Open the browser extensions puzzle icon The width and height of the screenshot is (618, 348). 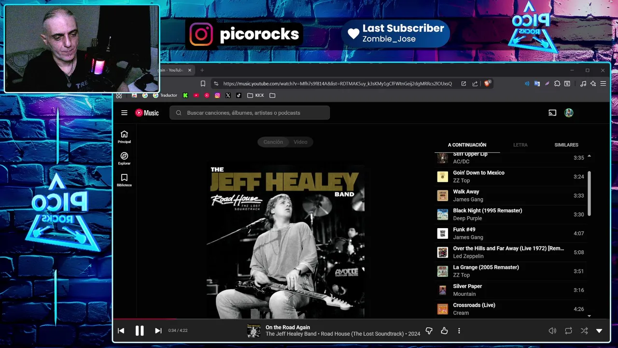[x=557, y=84]
